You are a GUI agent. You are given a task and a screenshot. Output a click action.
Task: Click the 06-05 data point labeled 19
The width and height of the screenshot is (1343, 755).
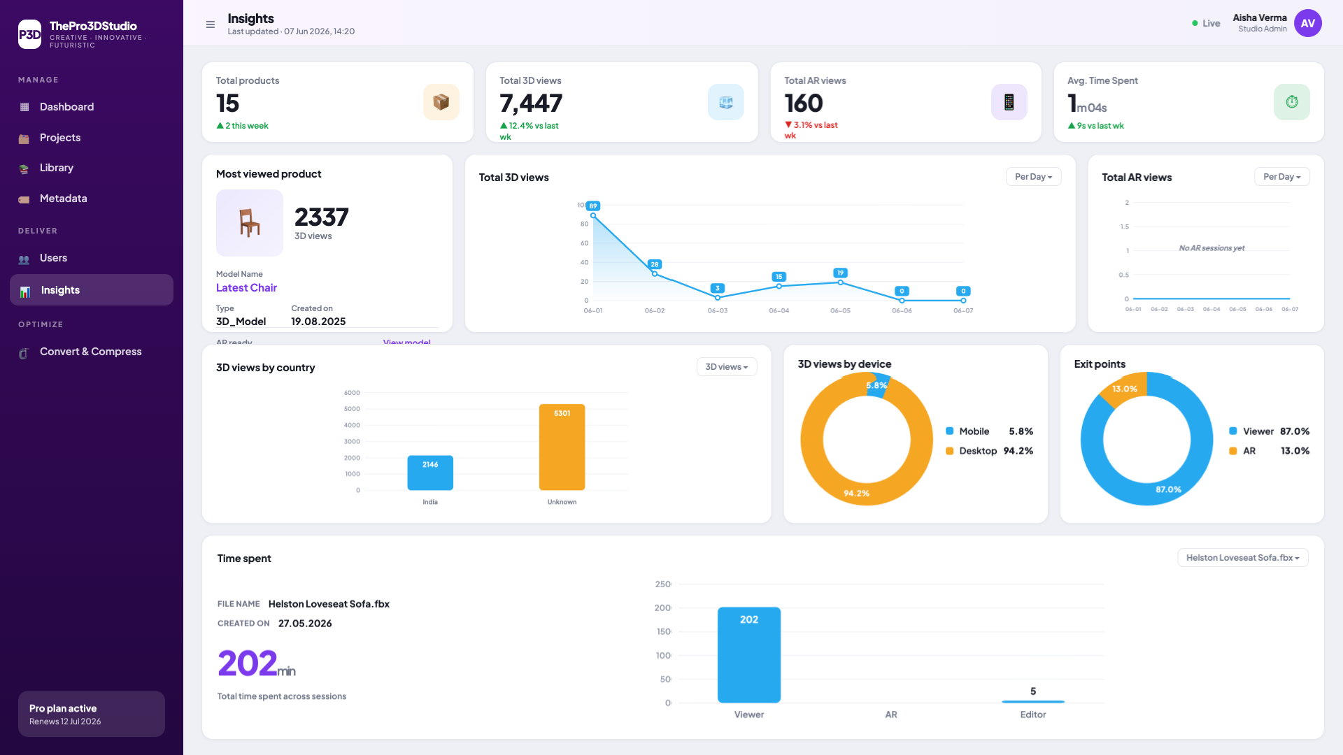(x=840, y=282)
